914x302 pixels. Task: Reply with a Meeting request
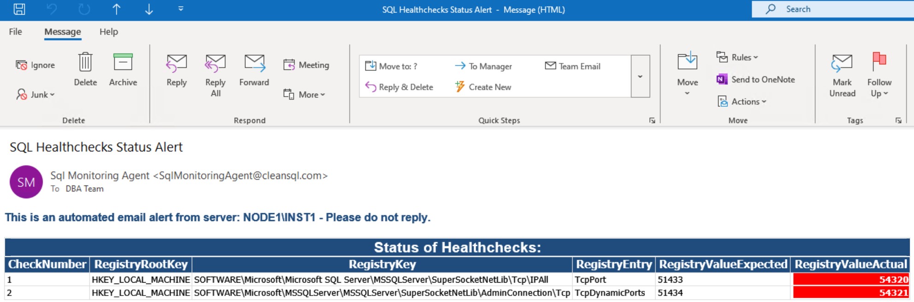coord(306,65)
